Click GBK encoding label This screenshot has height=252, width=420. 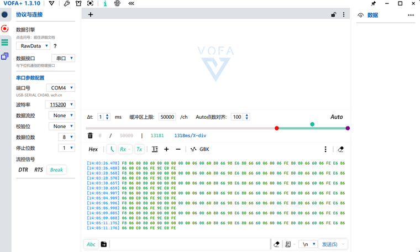[x=204, y=149]
